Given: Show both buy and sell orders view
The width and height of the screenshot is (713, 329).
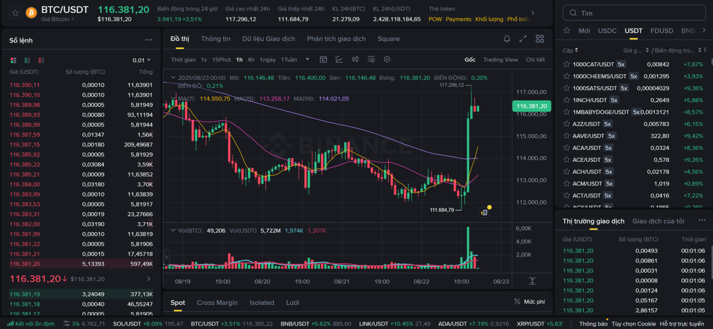Looking at the screenshot, I should pos(13,60).
